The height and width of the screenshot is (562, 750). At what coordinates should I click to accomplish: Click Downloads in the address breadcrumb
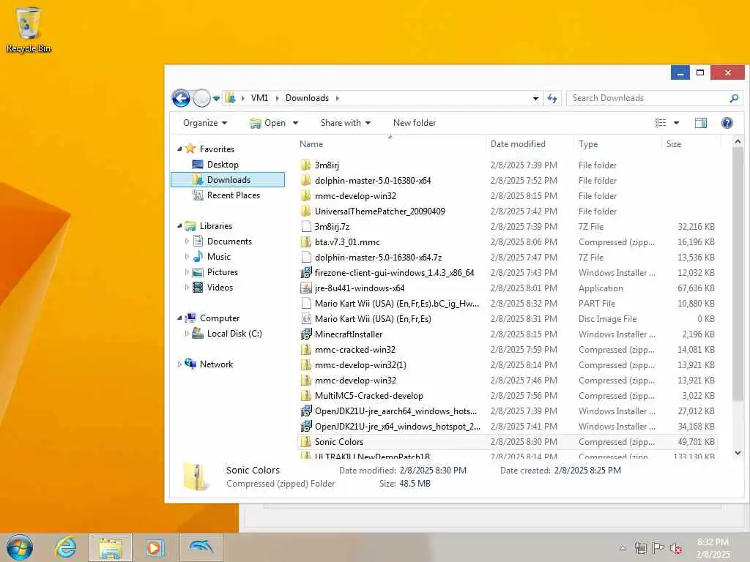(x=307, y=98)
